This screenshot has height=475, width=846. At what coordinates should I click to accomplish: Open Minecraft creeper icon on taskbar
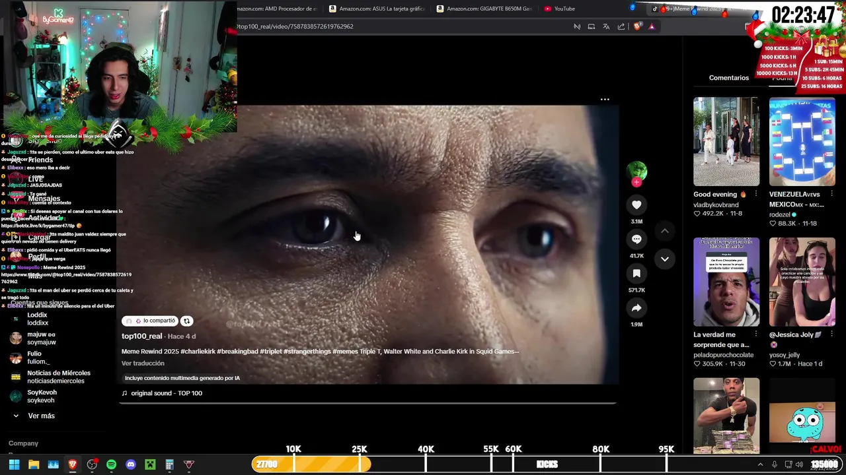tap(150, 464)
